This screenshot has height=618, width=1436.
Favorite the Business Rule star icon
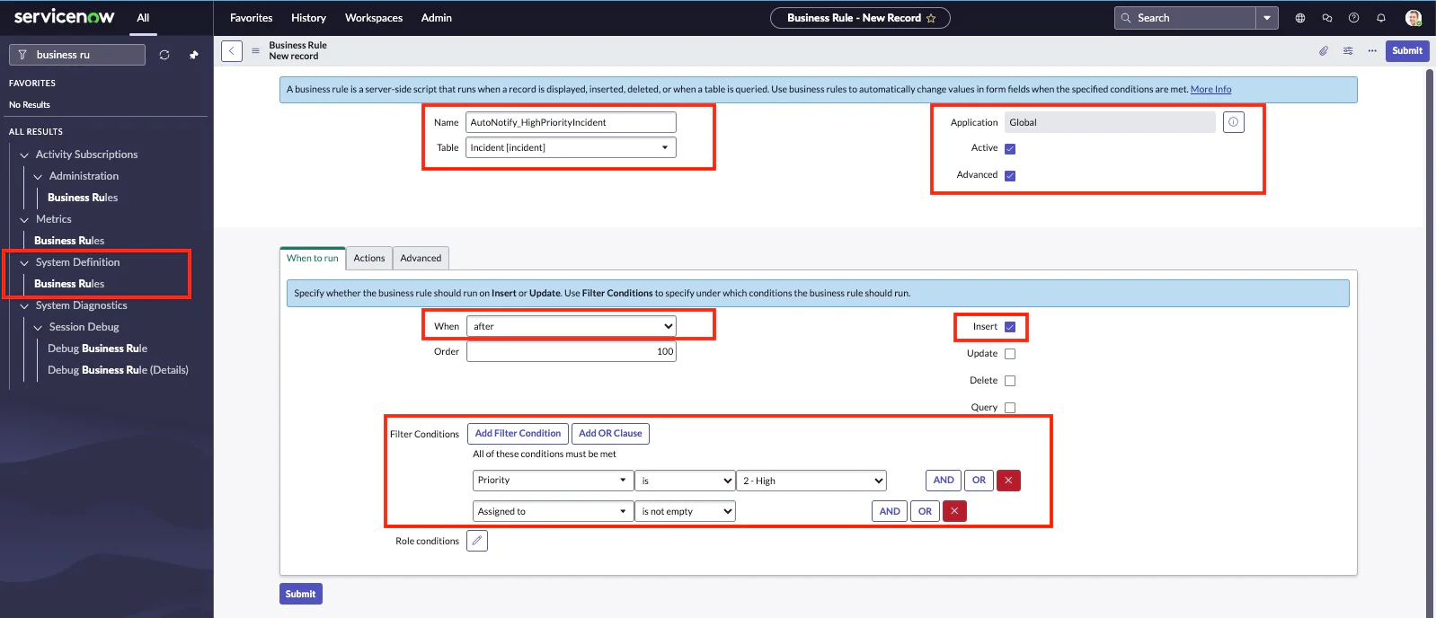tap(931, 18)
